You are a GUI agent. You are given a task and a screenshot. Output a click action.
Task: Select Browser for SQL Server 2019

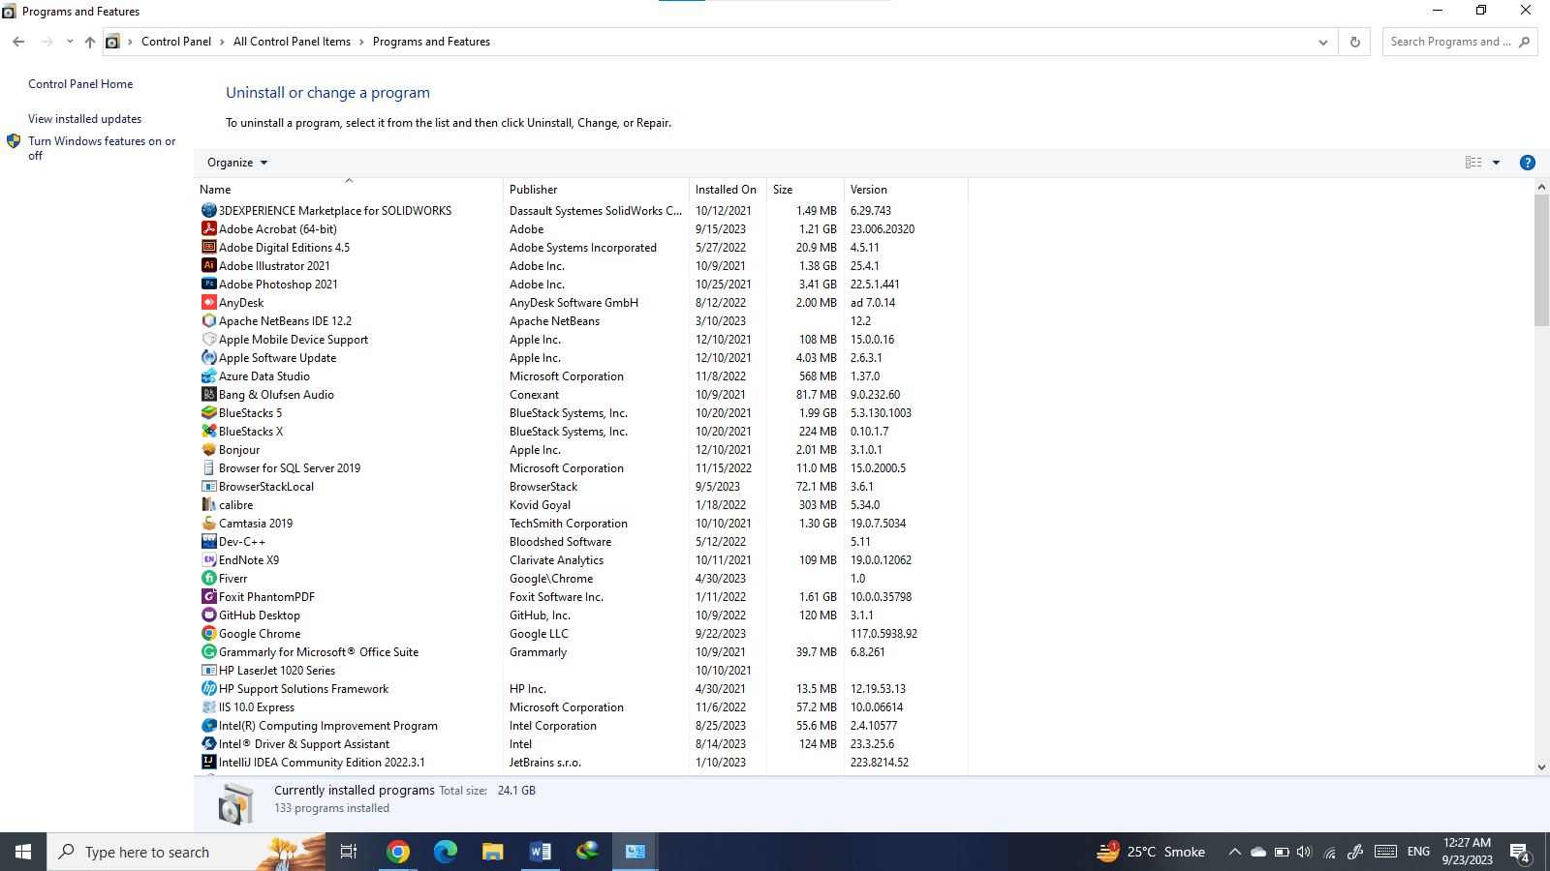(x=581, y=467)
